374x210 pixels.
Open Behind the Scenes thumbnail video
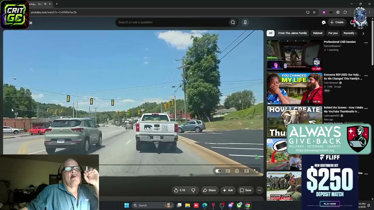tap(295, 121)
